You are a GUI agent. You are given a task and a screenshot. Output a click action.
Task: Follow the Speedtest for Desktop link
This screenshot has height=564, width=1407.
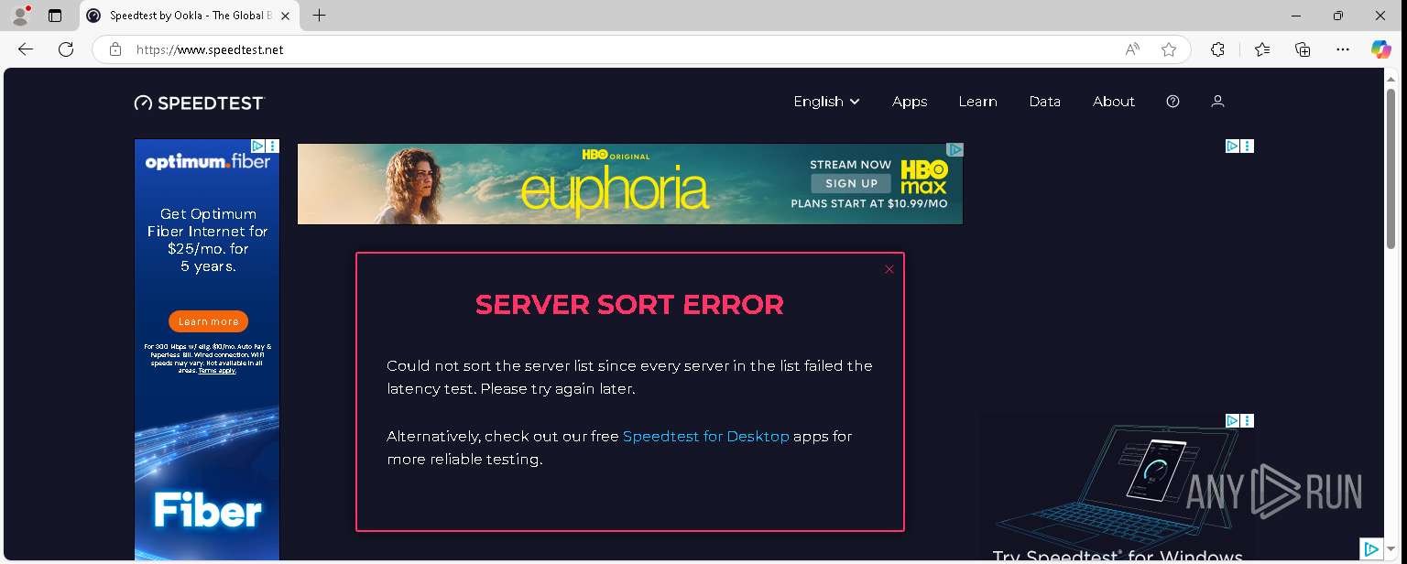(705, 437)
